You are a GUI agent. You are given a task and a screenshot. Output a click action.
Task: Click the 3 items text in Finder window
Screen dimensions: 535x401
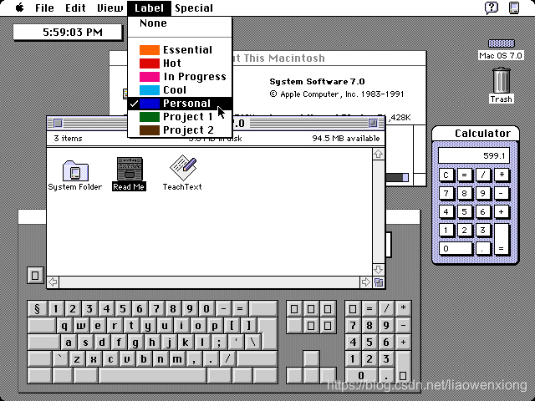coord(68,139)
